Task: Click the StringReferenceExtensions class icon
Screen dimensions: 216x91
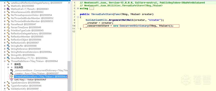Action: [8, 52]
